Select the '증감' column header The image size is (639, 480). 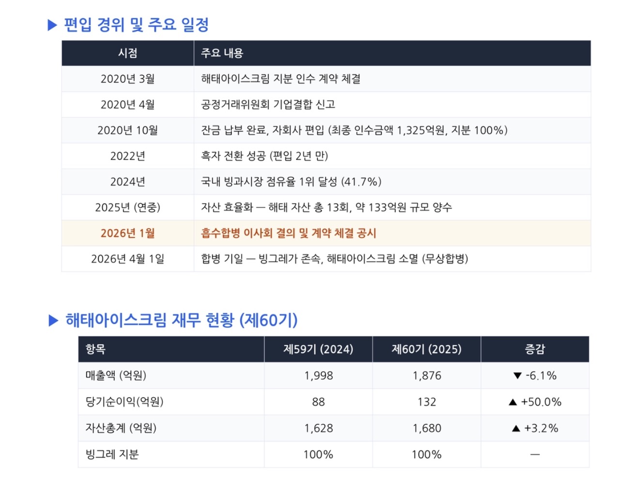pos(535,349)
